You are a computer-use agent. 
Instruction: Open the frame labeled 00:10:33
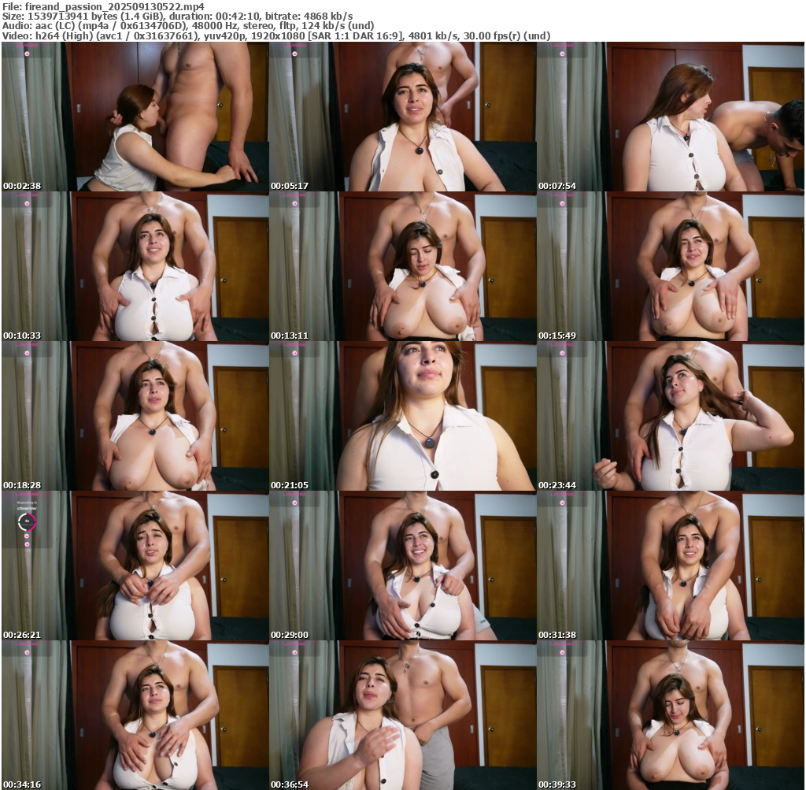[135, 266]
